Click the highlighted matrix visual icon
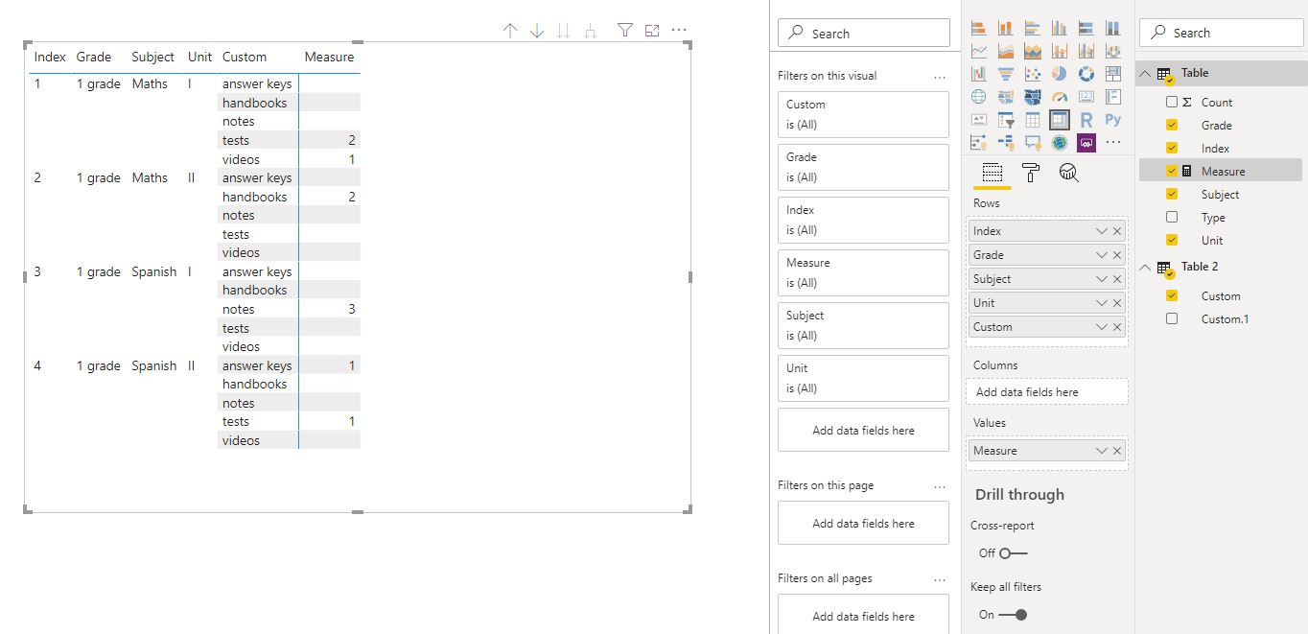1308x634 pixels. (1059, 120)
